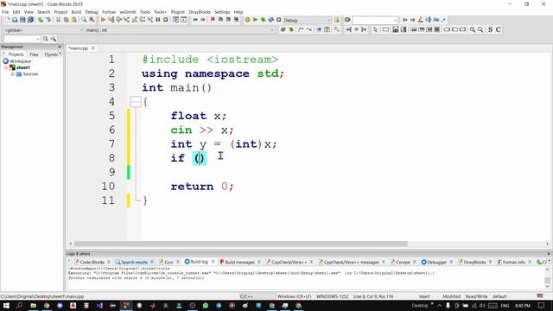Collapse the code fold at line 4

click(x=136, y=102)
